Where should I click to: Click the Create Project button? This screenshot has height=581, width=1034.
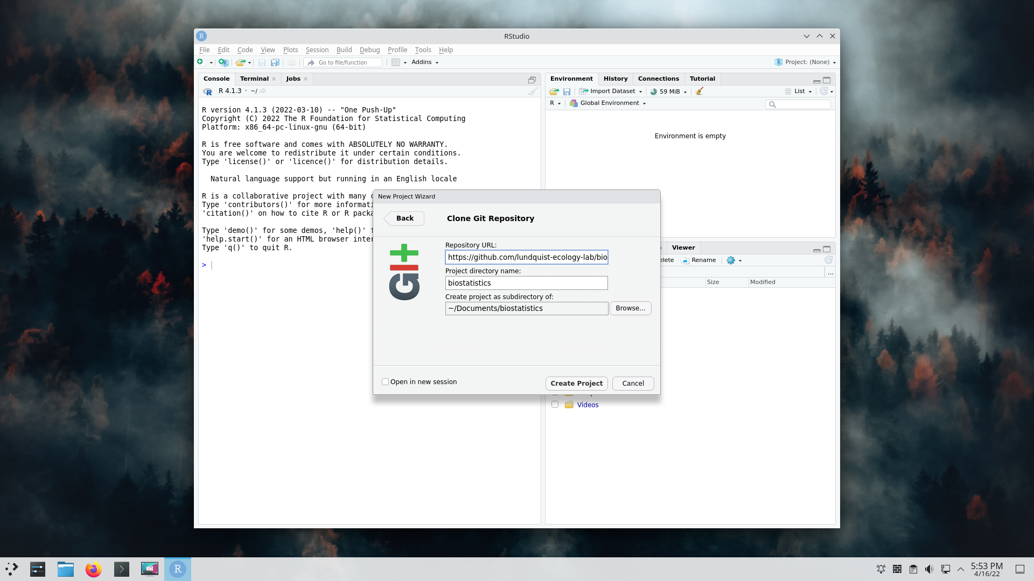(x=576, y=384)
